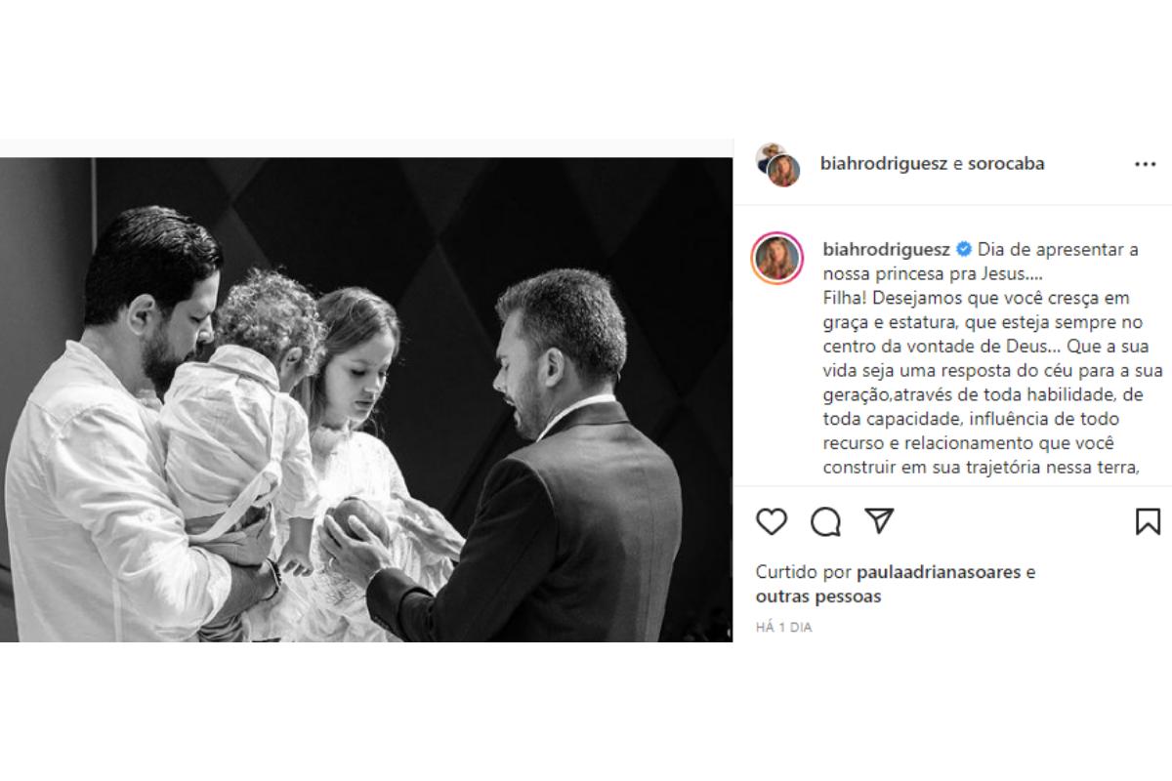Save post with the bookmark icon
This screenshot has height=781, width=1172.
(1148, 522)
